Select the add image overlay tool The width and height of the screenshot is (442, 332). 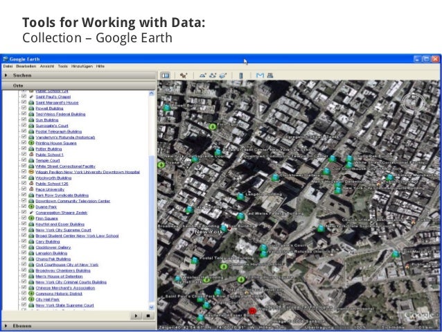(223, 76)
